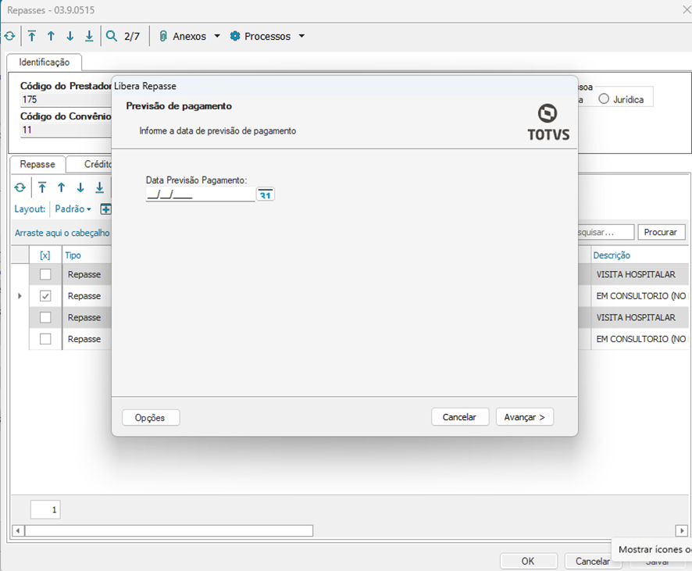This screenshot has height=571, width=692.
Task: Open the Padrão layout dropdown
Action: click(73, 209)
